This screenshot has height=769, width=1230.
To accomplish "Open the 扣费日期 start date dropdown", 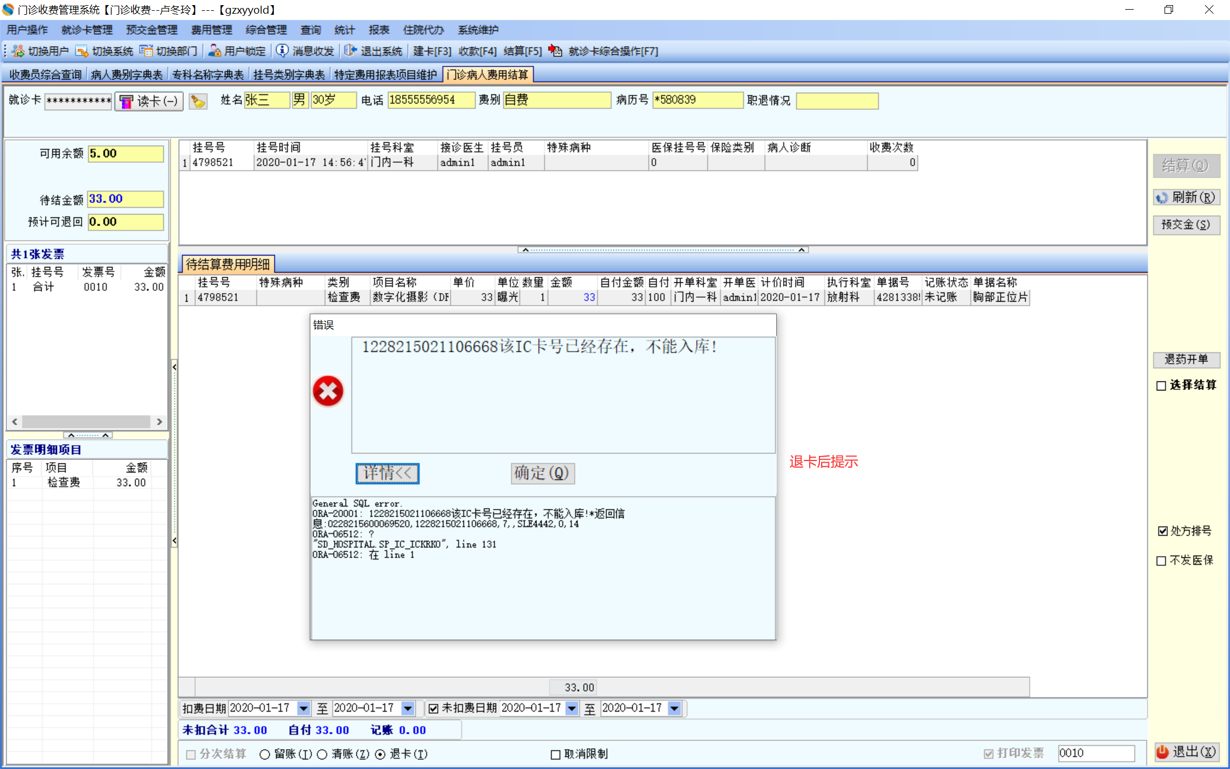I will [x=304, y=708].
